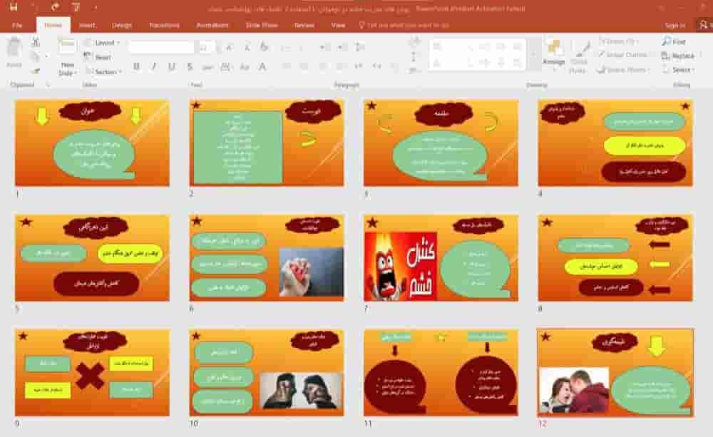This screenshot has height=437, width=713.
Task: Open the Shape Fill color picker
Action: coord(618,41)
